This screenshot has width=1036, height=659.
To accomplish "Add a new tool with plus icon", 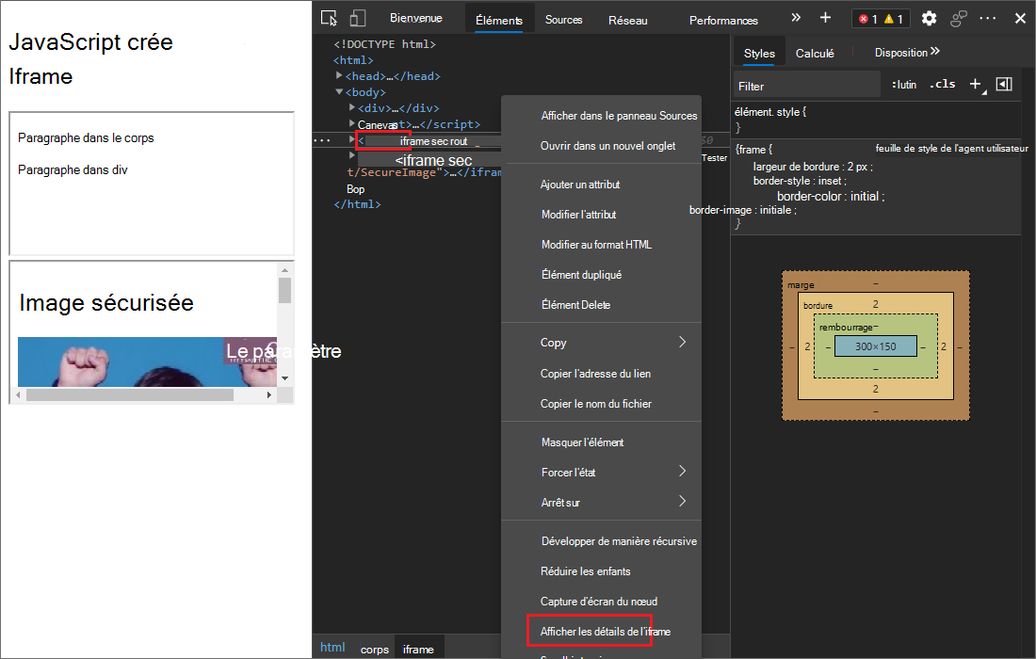I will [825, 18].
